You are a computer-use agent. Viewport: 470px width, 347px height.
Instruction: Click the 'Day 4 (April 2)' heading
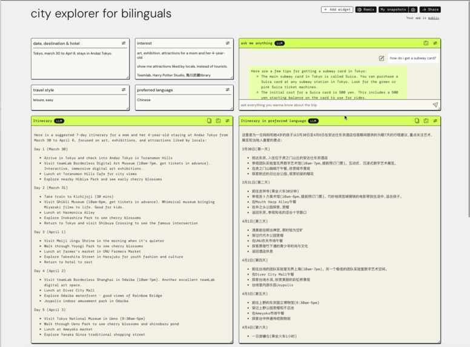click(x=50, y=271)
